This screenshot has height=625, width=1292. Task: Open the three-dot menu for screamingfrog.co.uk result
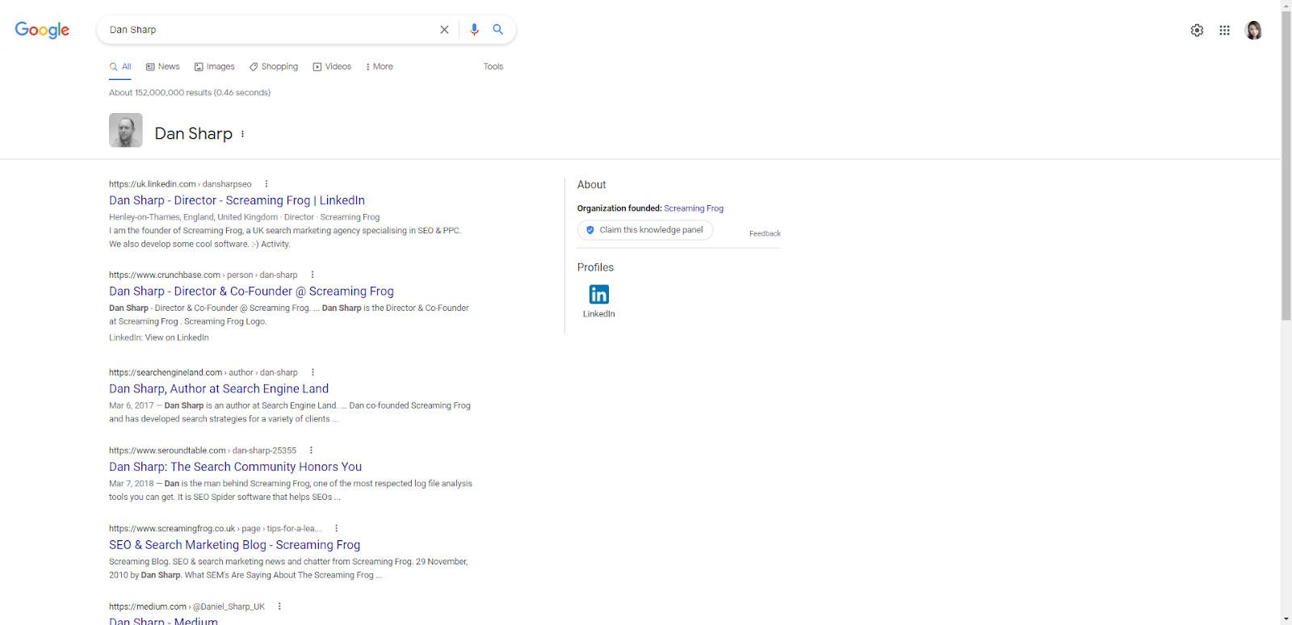[x=336, y=528]
